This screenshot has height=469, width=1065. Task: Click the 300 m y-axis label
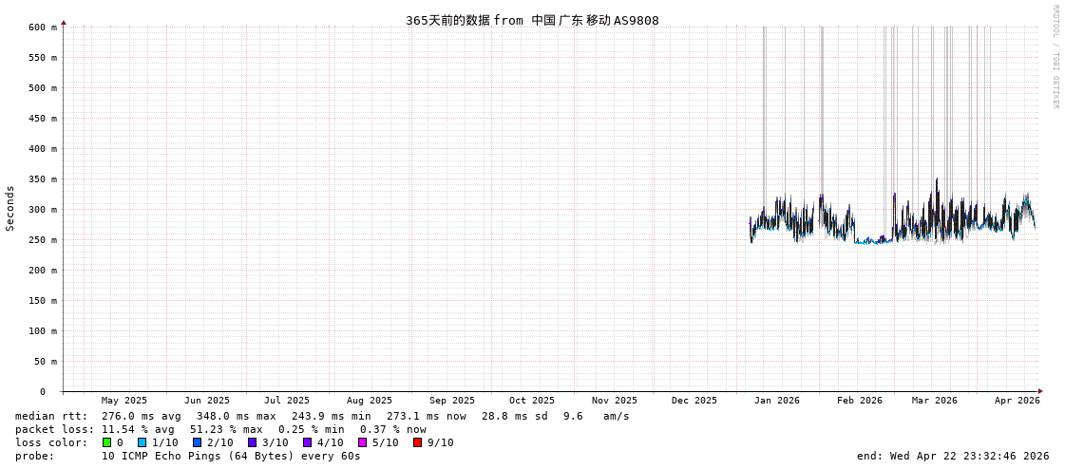(42, 210)
